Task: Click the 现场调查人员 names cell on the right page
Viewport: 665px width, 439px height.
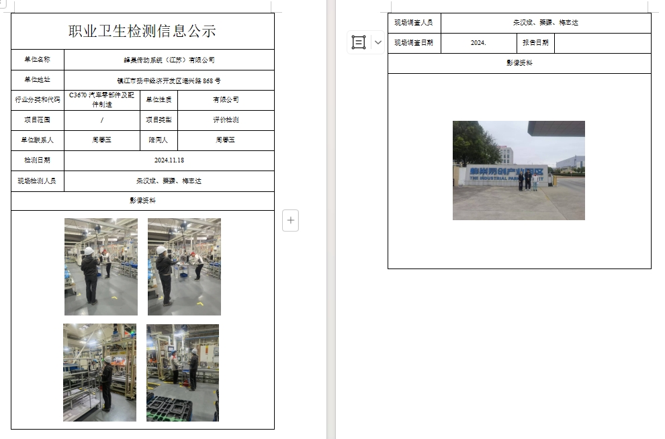Action: 545,23
